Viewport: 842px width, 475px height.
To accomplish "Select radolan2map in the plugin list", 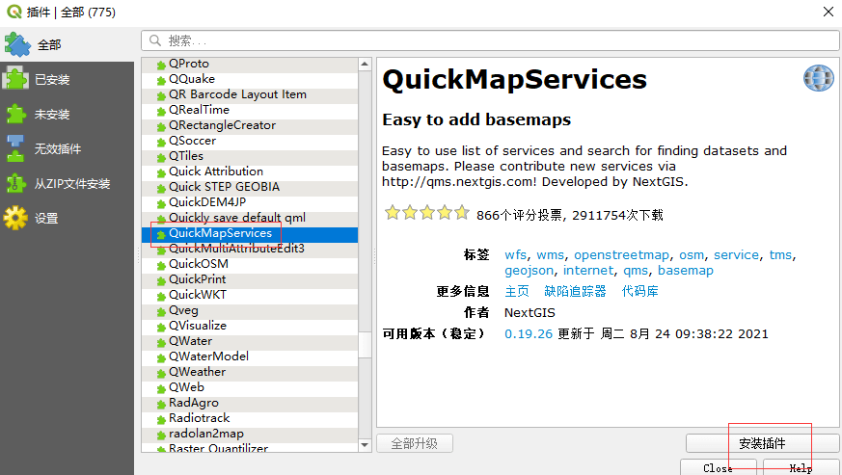I will coord(249,435).
